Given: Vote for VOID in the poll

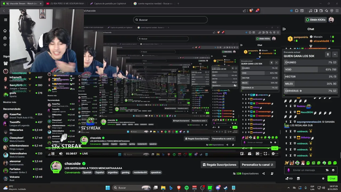Looking at the screenshot, I should click(311, 70).
